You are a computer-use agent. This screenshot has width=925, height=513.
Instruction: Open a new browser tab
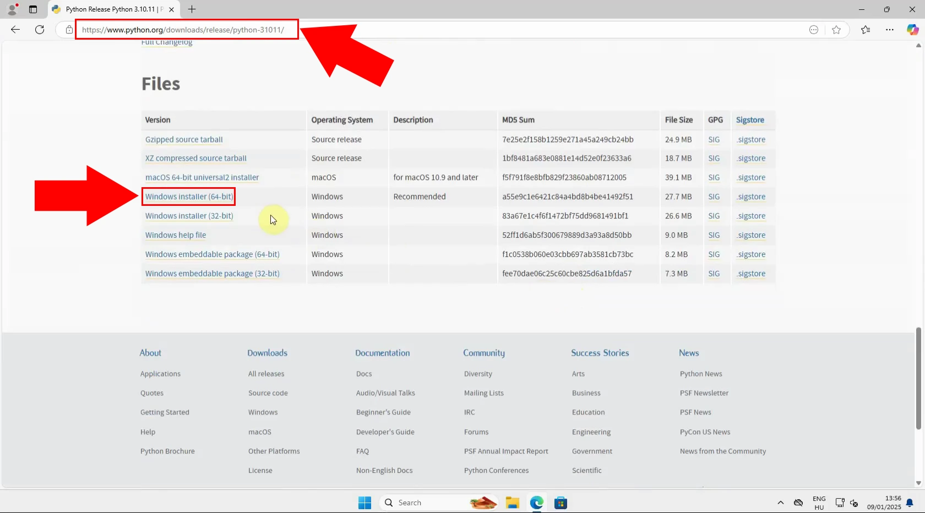click(192, 9)
